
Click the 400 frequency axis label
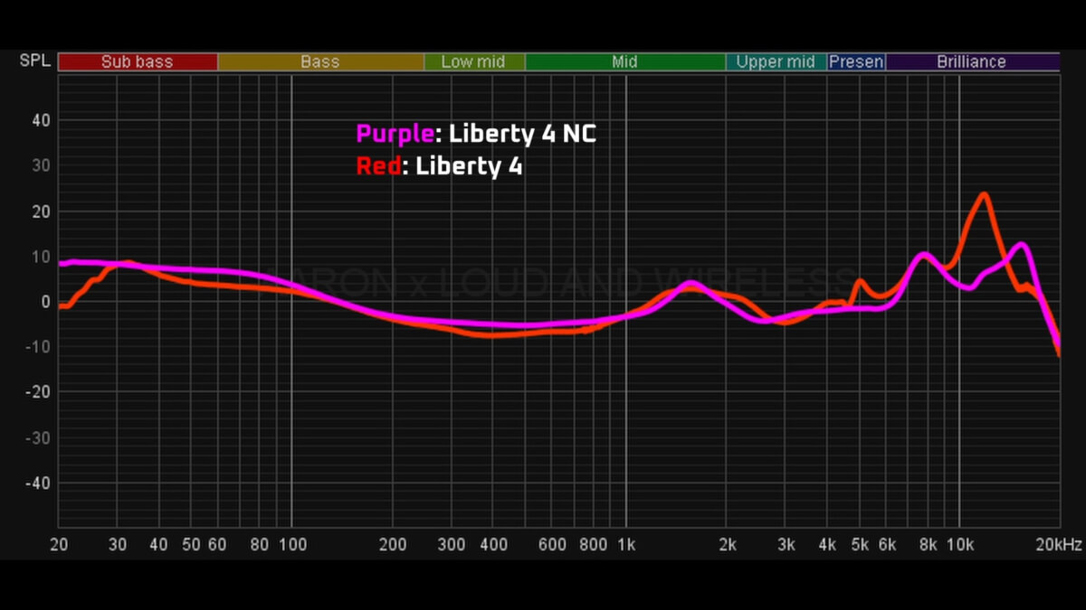493,545
